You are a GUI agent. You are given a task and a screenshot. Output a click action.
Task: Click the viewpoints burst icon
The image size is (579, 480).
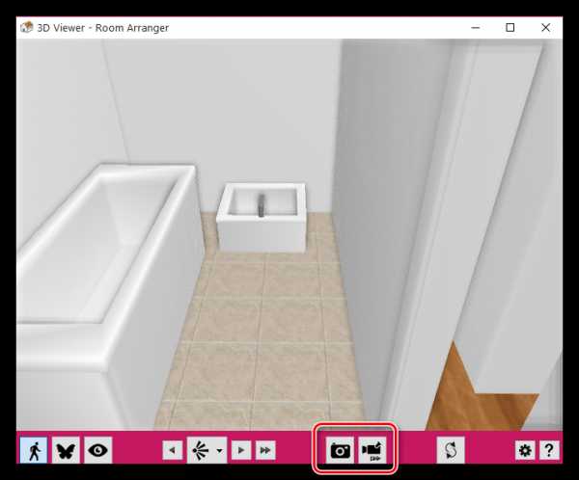[202, 450]
